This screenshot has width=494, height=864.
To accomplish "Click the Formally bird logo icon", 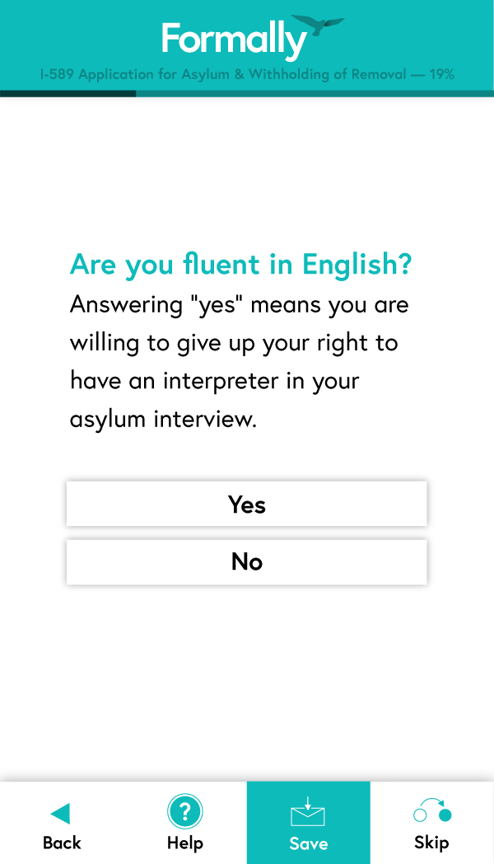I will [x=318, y=25].
